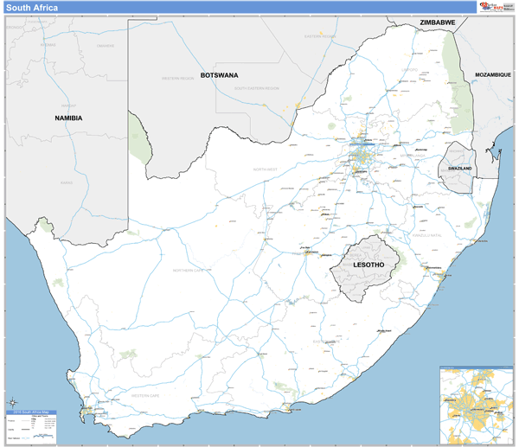Click the EASTERN REGION label near the top
The height and width of the screenshot is (447, 519).
click(x=320, y=36)
